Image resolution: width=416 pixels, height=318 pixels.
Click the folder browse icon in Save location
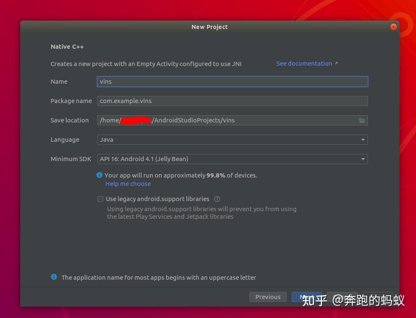point(362,120)
